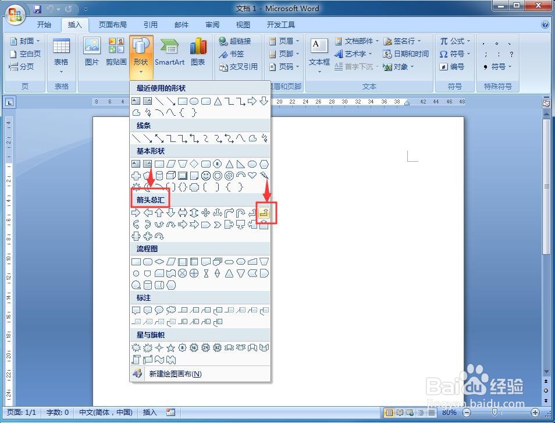This screenshot has height=423, width=555.
Task: Select the 4-point star shape
Action: click(x=159, y=348)
